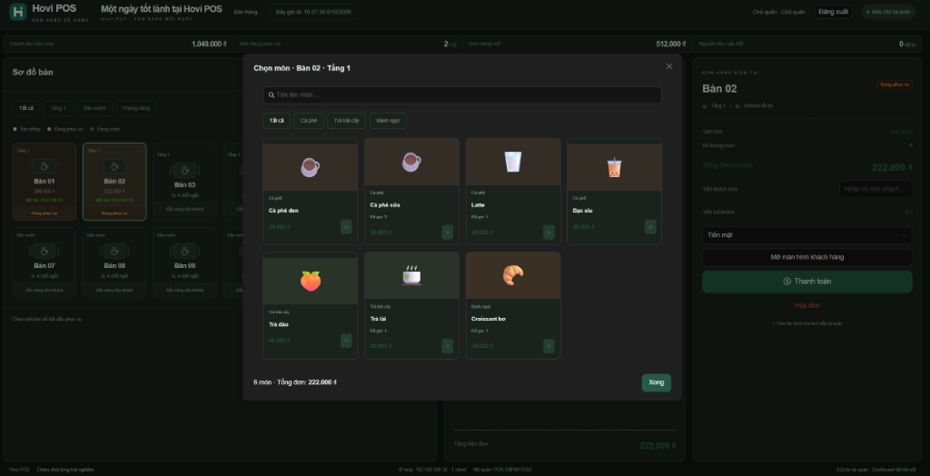Image resolution: width=930 pixels, height=476 pixels.
Task: Click Mở màn hình khách hàng button
Action: coord(807,257)
